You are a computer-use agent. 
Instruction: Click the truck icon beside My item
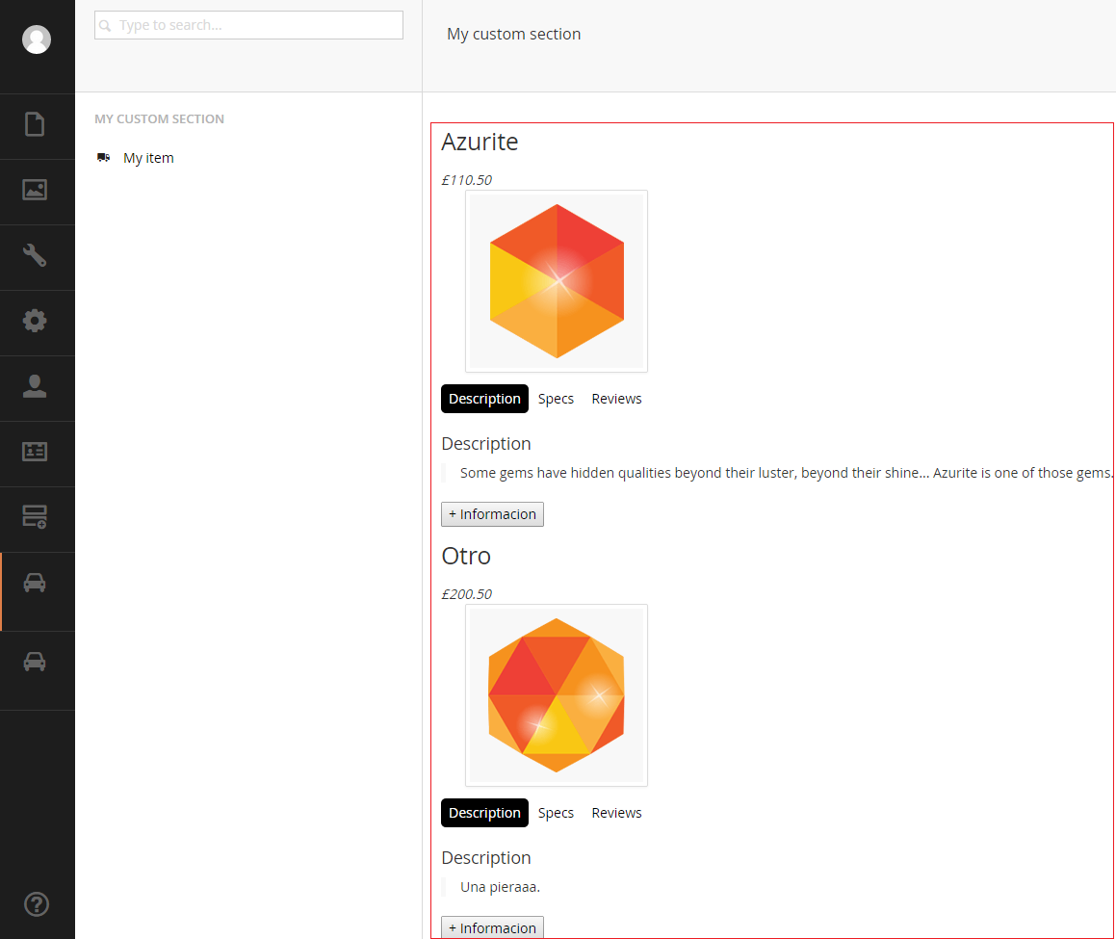click(x=104, y=157)
